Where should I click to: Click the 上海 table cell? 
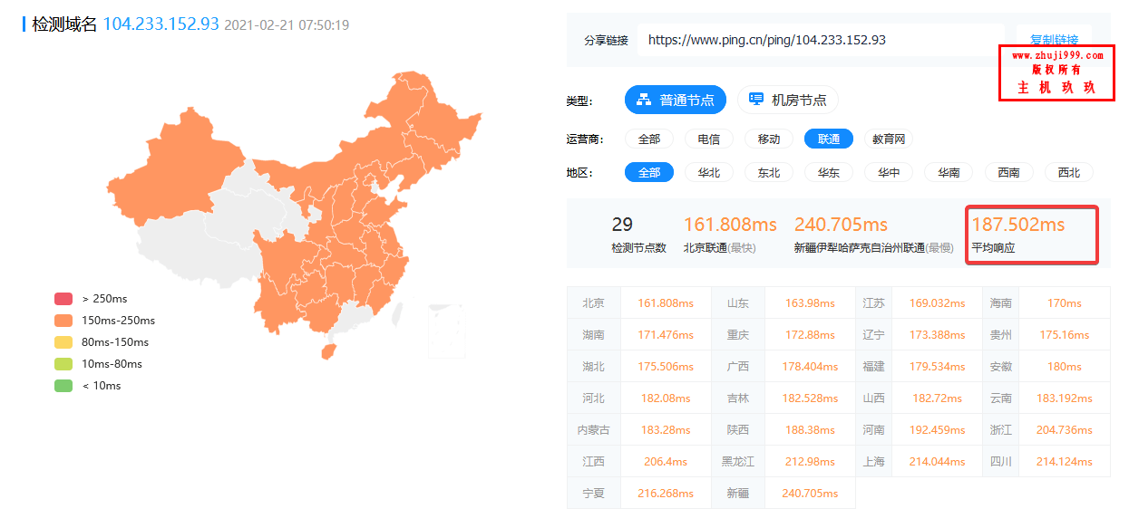(x=873, y=462)
